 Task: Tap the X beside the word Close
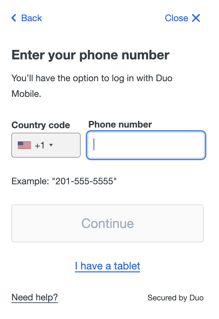196,18
